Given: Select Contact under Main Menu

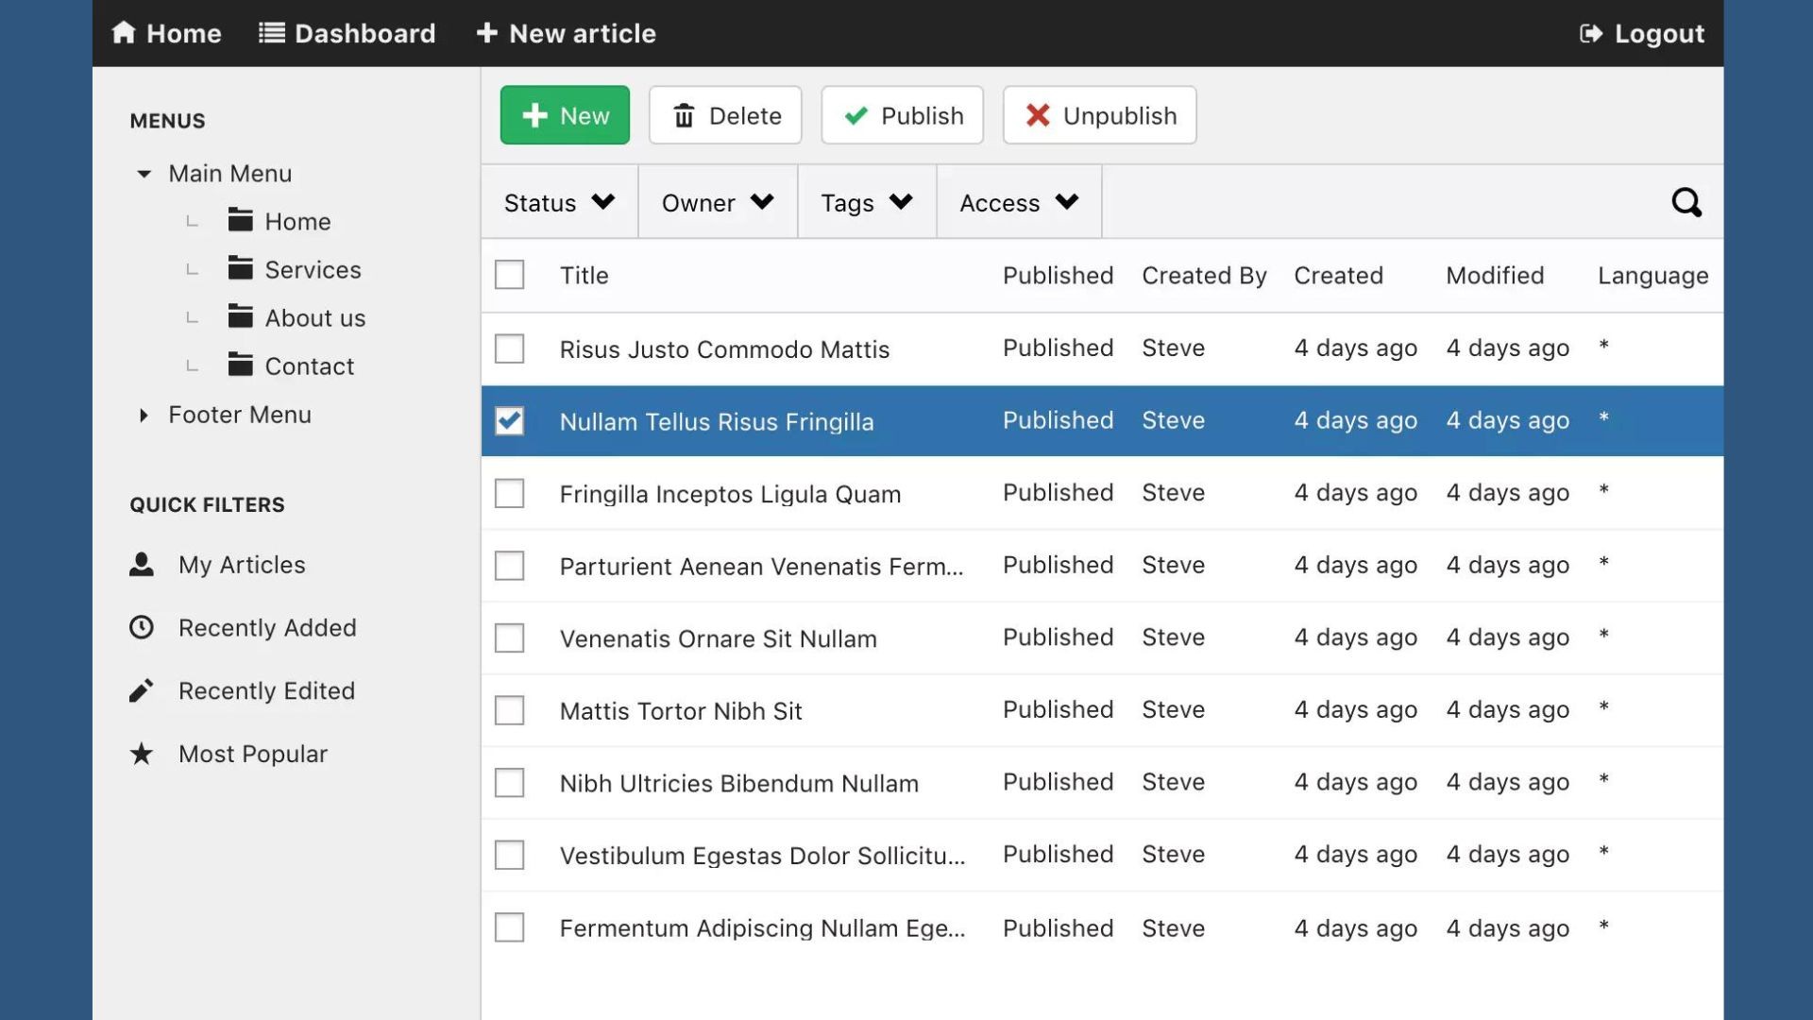Looking at the screenshot, I should 309,365.
